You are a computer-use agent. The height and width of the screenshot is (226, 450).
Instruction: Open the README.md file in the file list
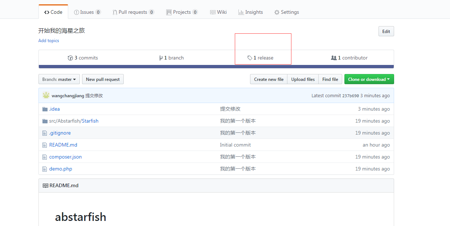[63, 145]
